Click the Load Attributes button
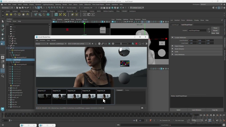 point(196,110)
